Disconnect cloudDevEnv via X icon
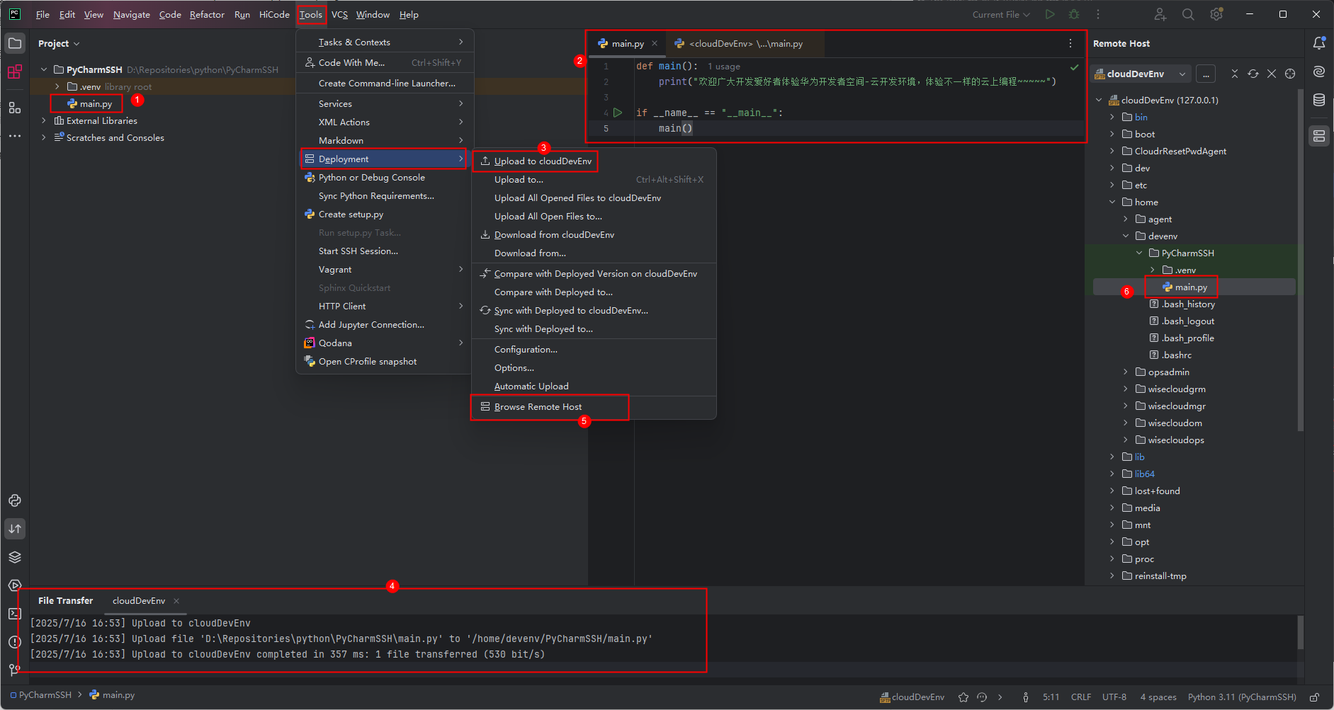This screenshot has width=1334, height=710. tap(1271, 73)
